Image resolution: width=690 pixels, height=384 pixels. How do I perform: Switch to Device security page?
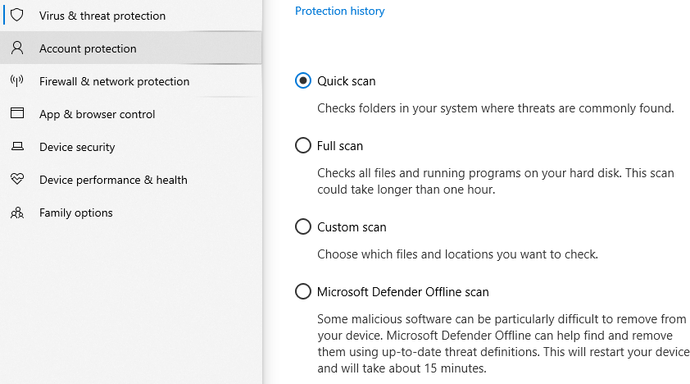coord(130,147)
